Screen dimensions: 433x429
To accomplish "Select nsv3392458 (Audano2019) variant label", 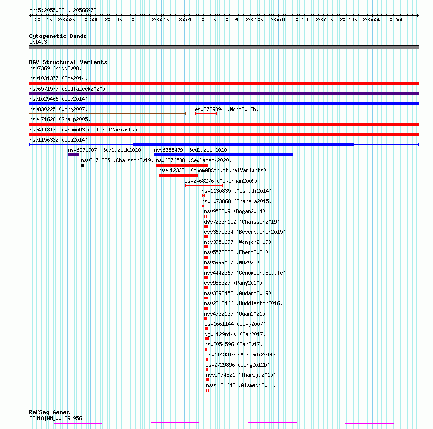I will click(237, 293).
